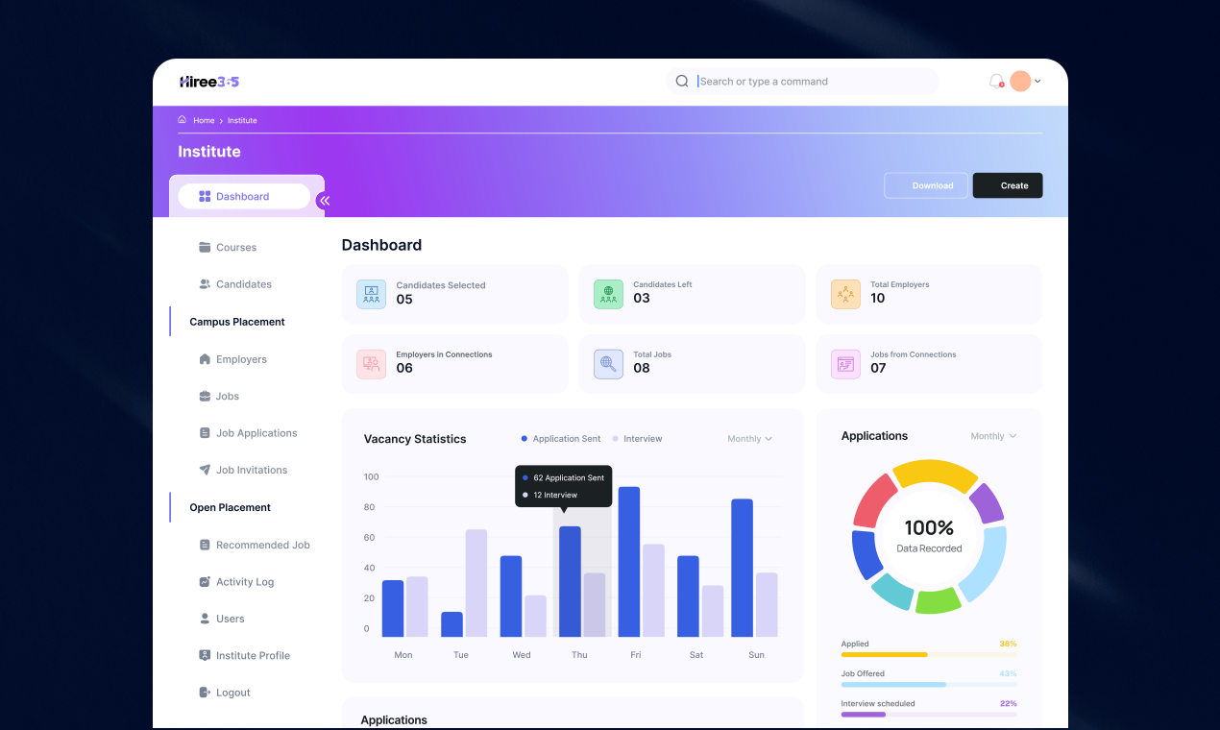1220x730 pixels.
Task: Click Tuesday's lavender Interview bar
Action: [x=476, y=583]
